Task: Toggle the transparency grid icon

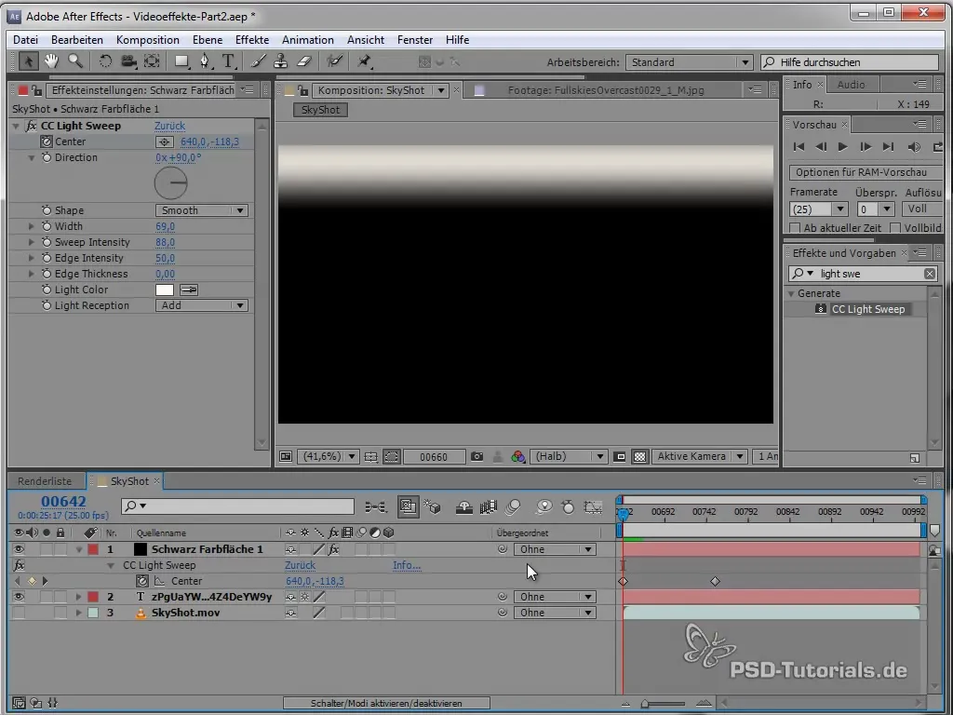Action: tap(639, 456)
